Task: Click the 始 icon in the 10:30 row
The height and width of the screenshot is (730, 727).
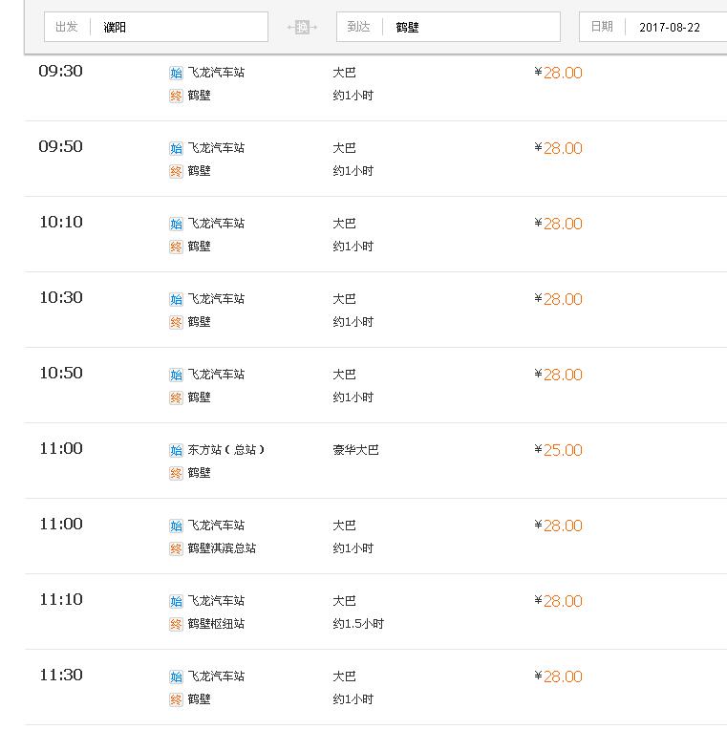Action: click(176, 299)
